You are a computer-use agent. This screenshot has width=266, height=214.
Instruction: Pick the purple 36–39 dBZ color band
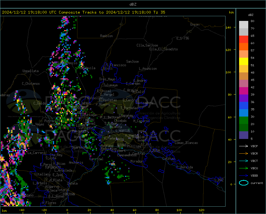(x=244, y=98)
